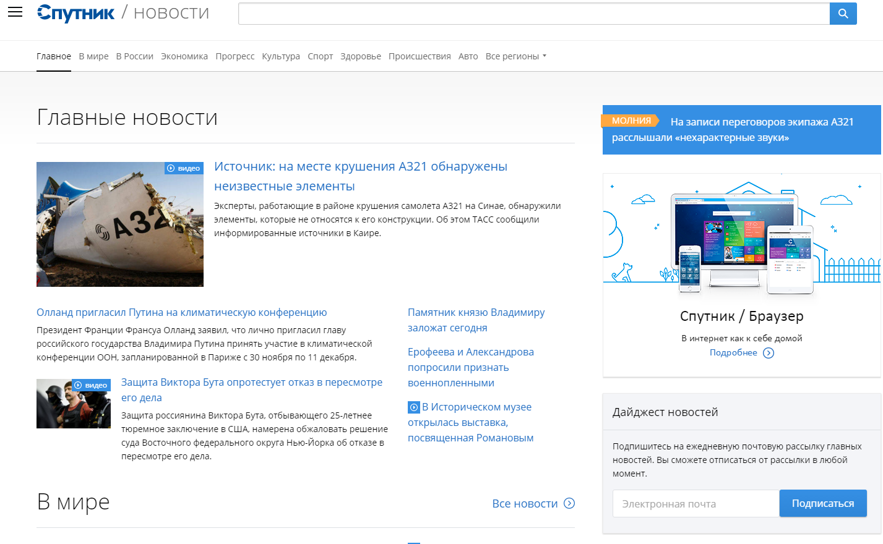Open the Olland invites Putin headline
883x544 pixels.
point(182,312)
